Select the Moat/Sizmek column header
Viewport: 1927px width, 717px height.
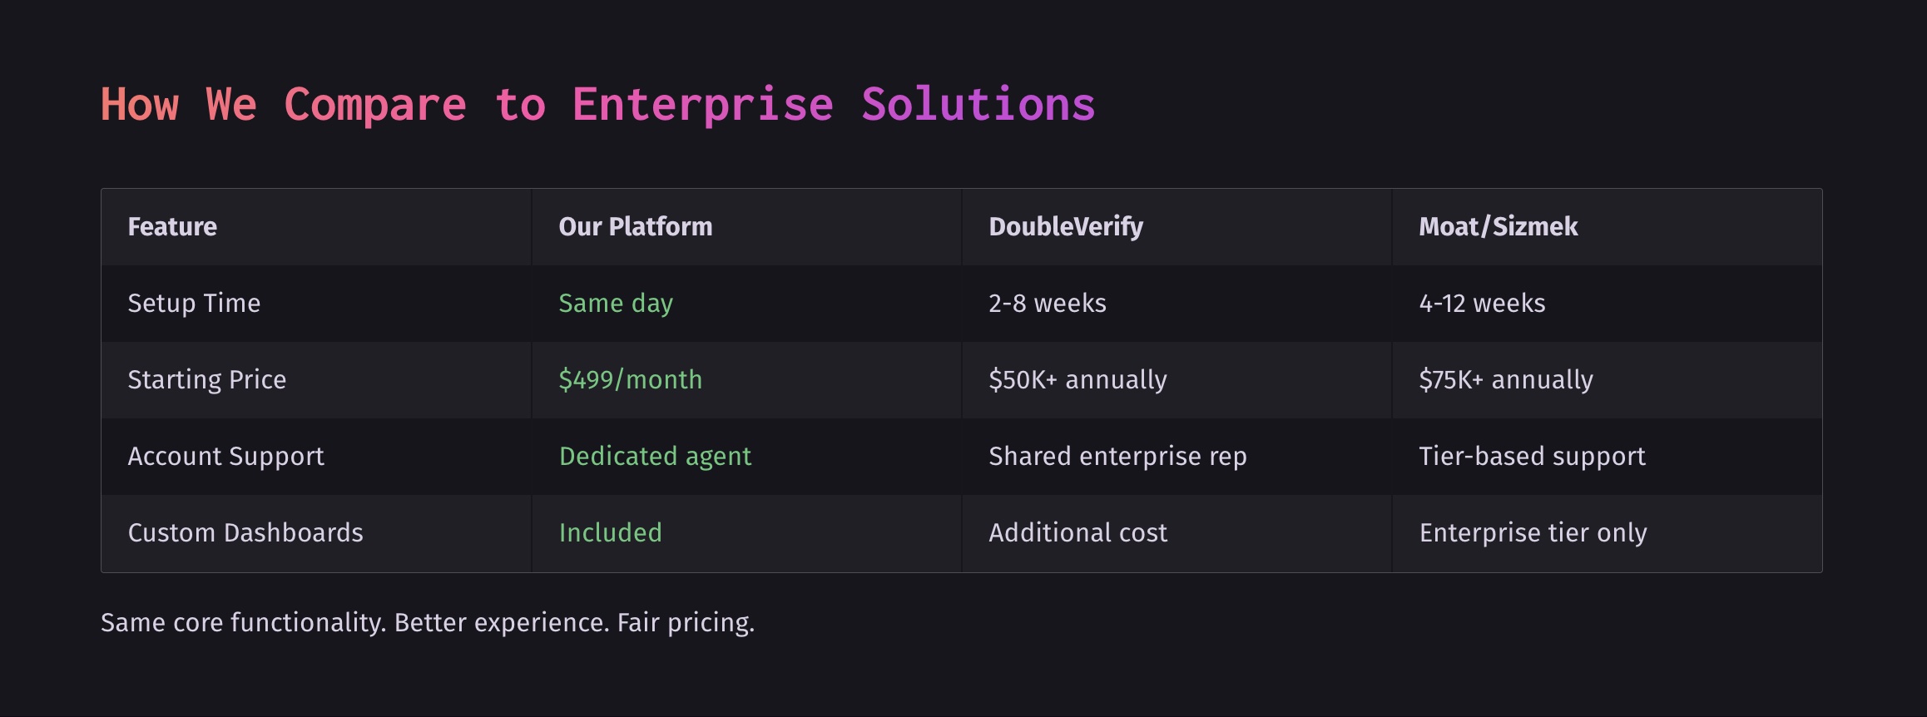(1498, 227)
